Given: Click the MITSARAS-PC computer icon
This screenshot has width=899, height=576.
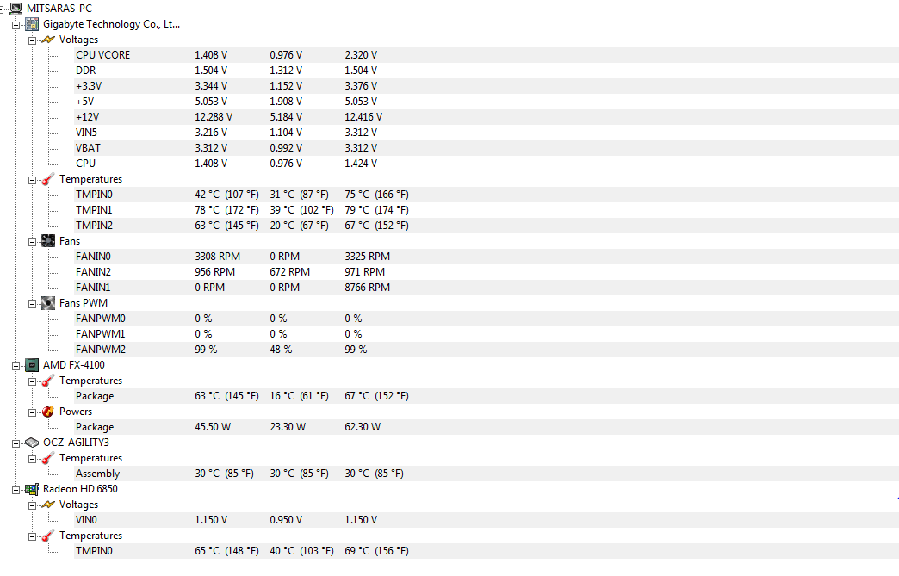Looking at the screenshot, I should coord(16,9).
